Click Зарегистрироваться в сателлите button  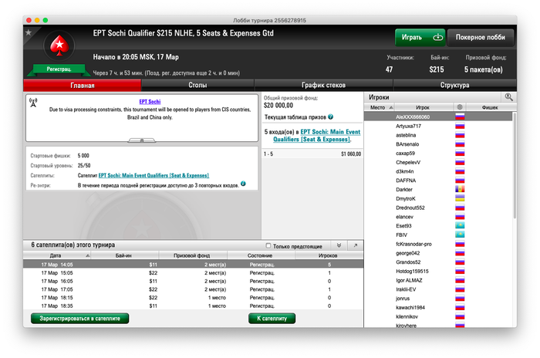(x=80, y=319)
